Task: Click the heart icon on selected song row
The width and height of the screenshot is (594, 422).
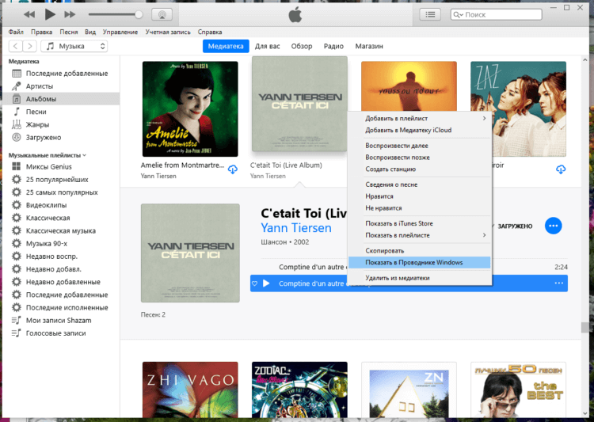Action: tap(254, 283)
